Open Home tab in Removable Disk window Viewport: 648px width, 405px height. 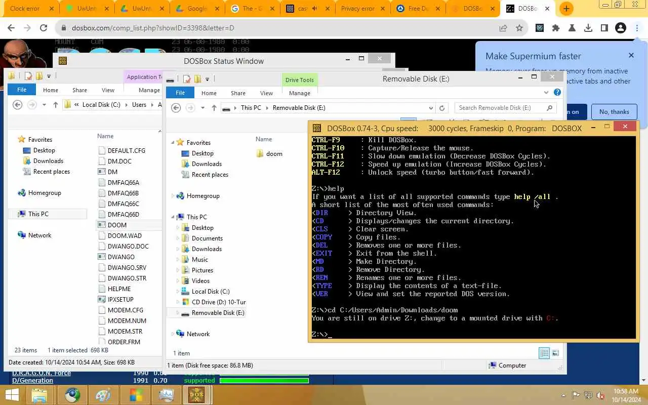tap(209, 93)
